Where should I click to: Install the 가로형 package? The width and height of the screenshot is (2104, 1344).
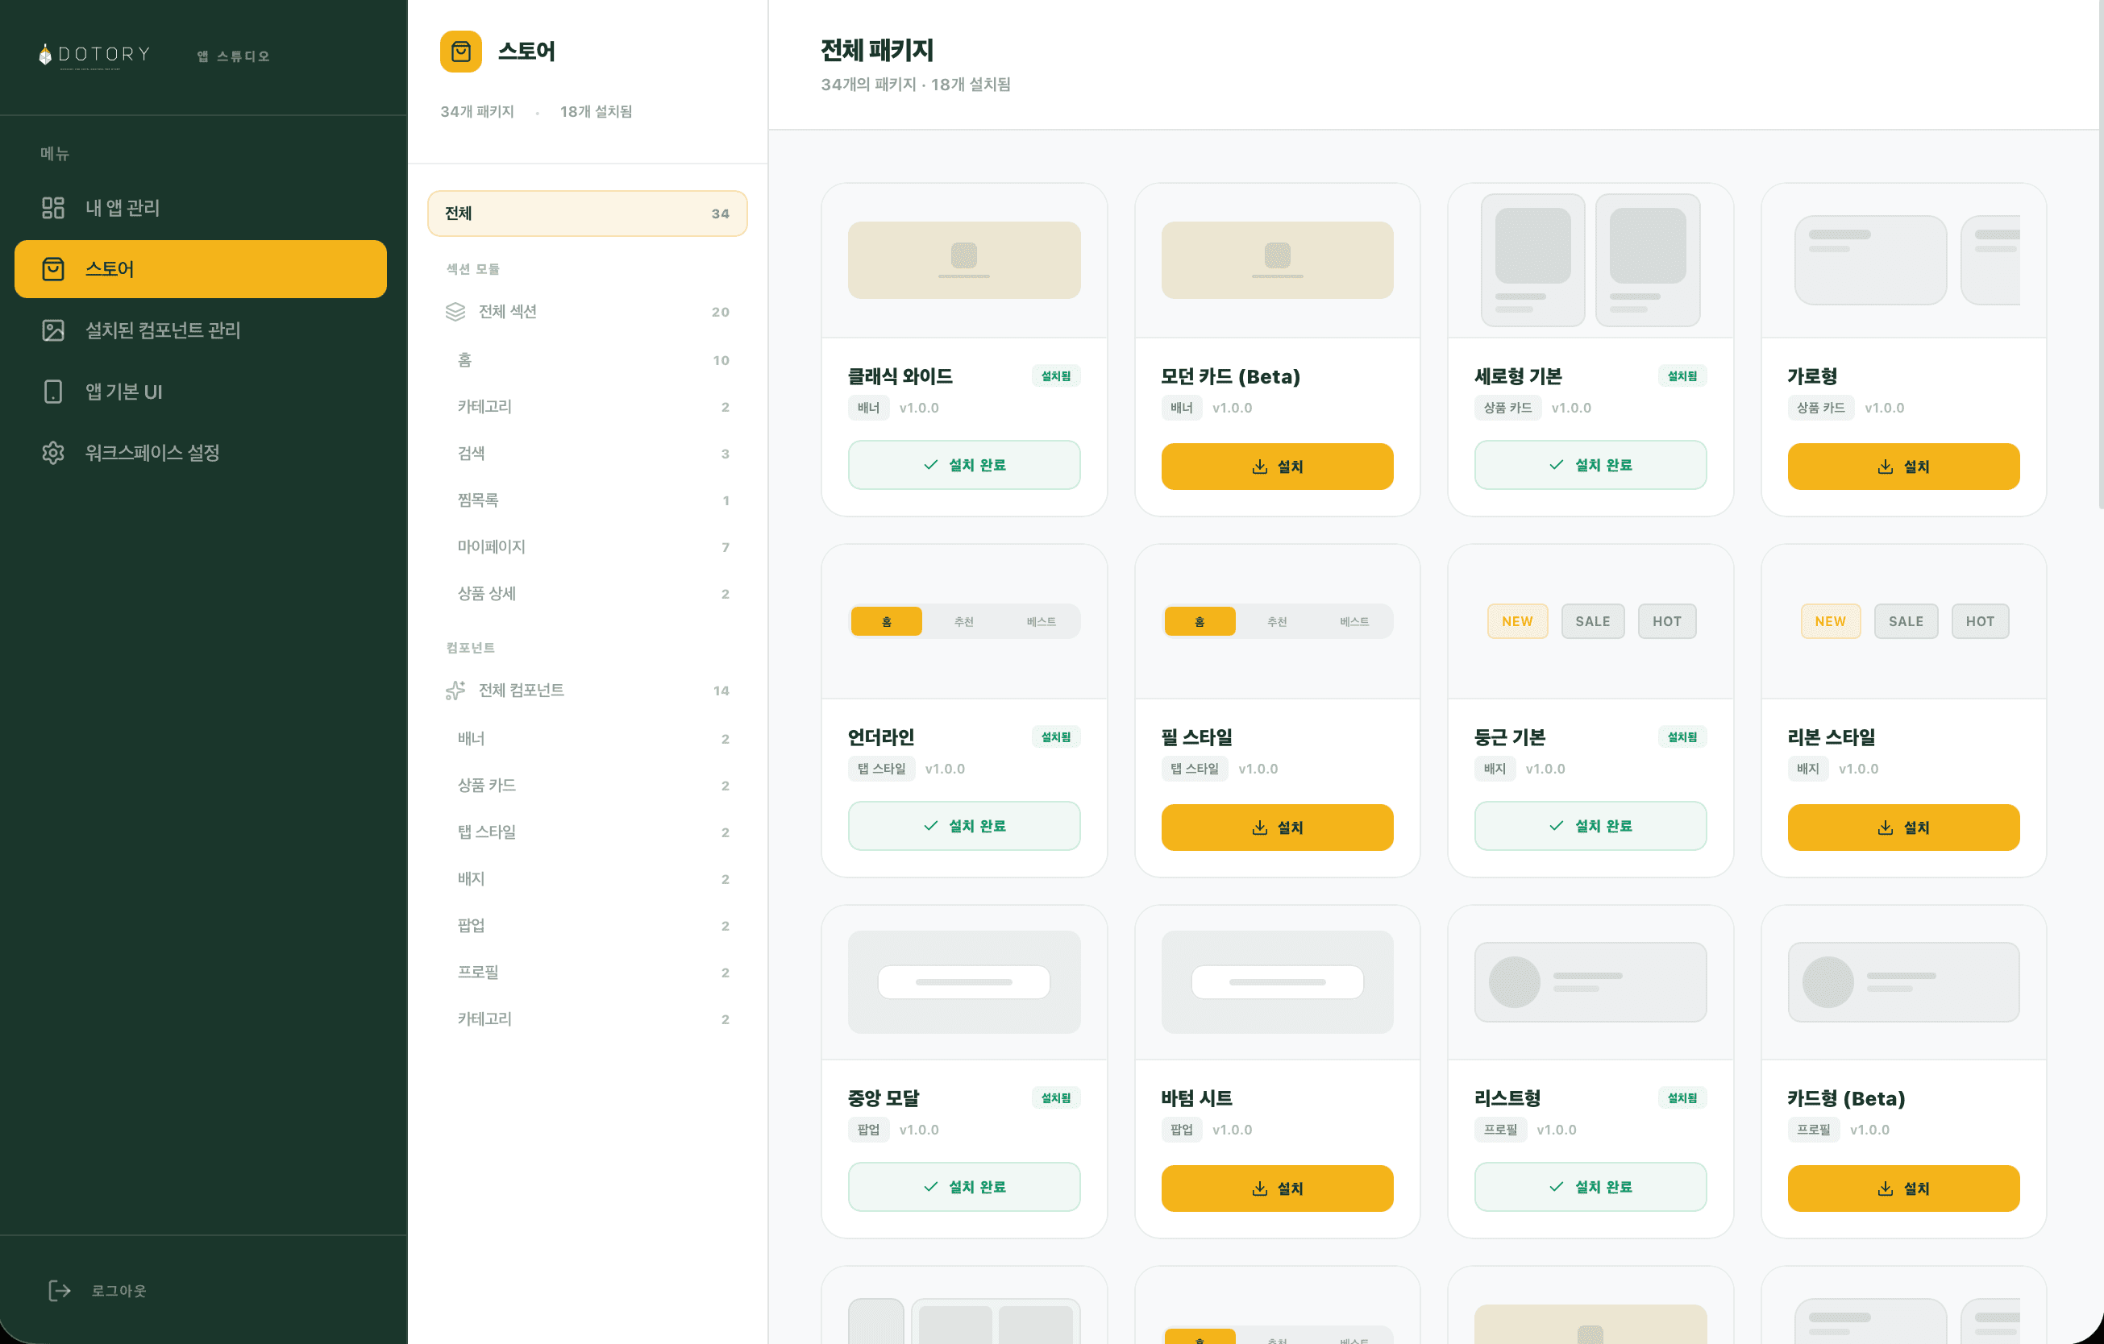click(x=1903, y=467)
